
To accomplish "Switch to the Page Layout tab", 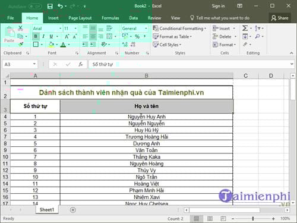I will coord(80,18).
